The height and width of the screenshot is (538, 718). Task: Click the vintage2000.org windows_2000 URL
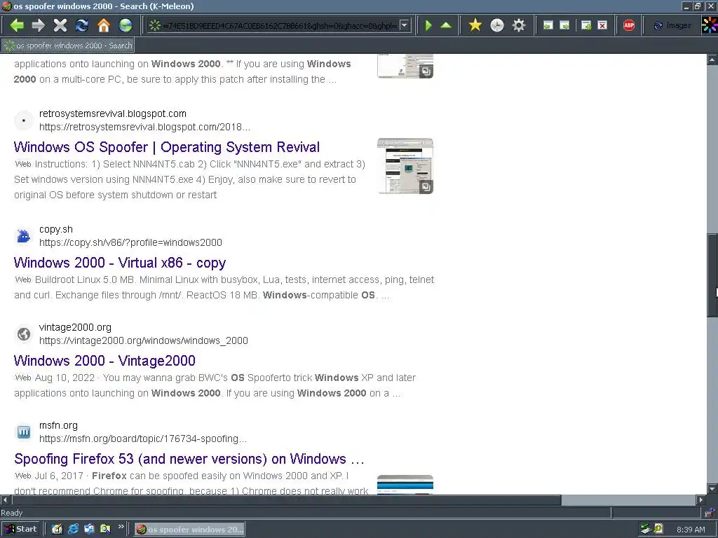click(143, 340)
